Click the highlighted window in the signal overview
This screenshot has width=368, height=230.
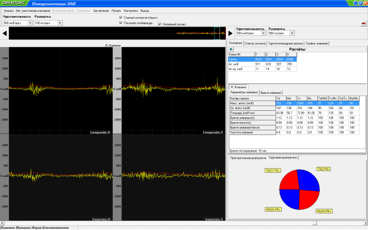[x=217, y=33]
